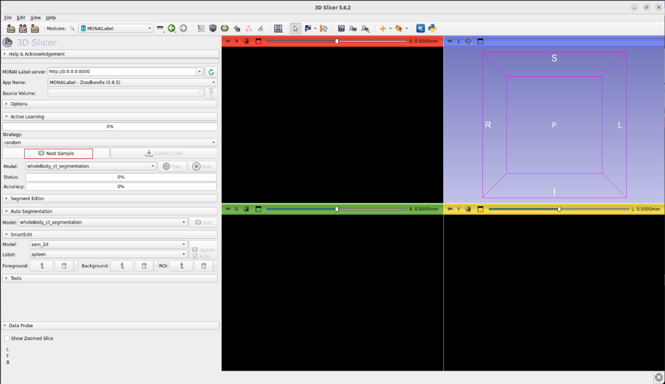Click the Next Sample button

[x=58, y=154]
